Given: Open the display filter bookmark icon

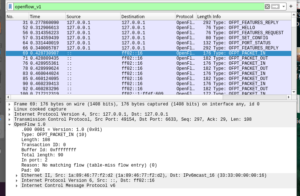Looking at the screenshot, I should (10, 7).
